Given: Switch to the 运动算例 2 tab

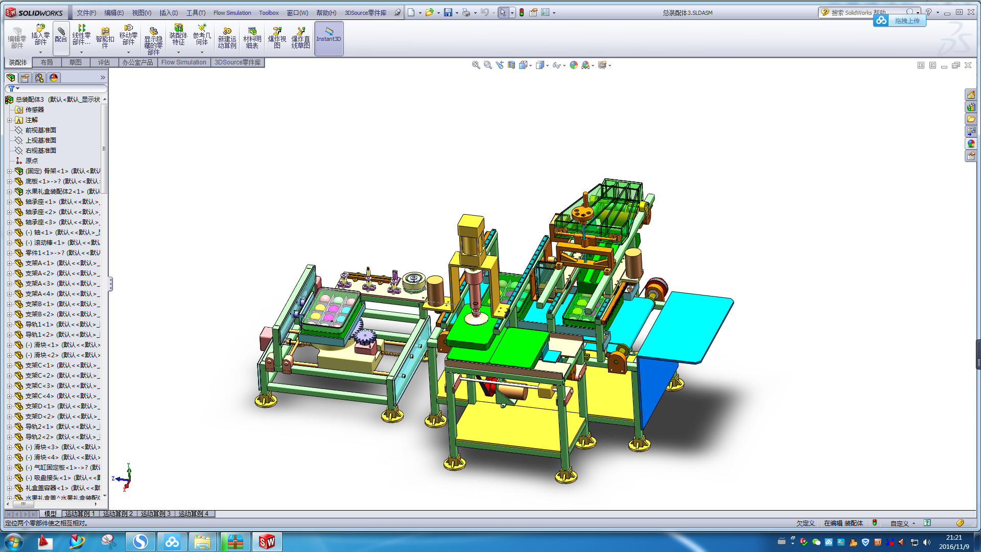Looking at the screenshot, I should click(118, 514).
